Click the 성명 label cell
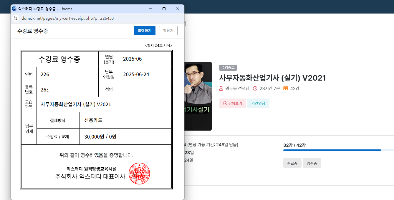Screen dimensions: 394x200 pyautogui.click(x=109, y=89)
